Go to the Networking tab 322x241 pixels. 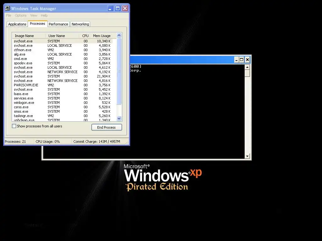(x=80, y=24)
